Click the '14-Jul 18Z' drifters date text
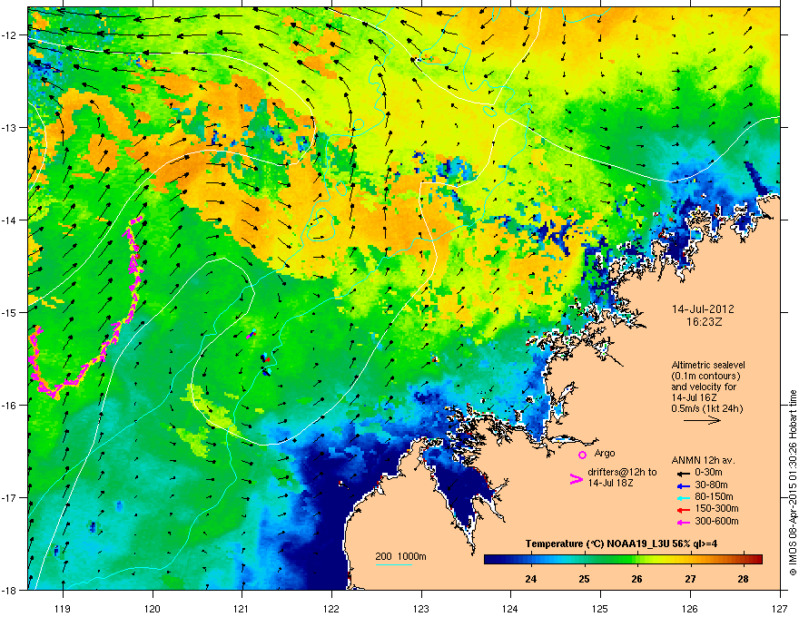 click(x=611, y=483)
